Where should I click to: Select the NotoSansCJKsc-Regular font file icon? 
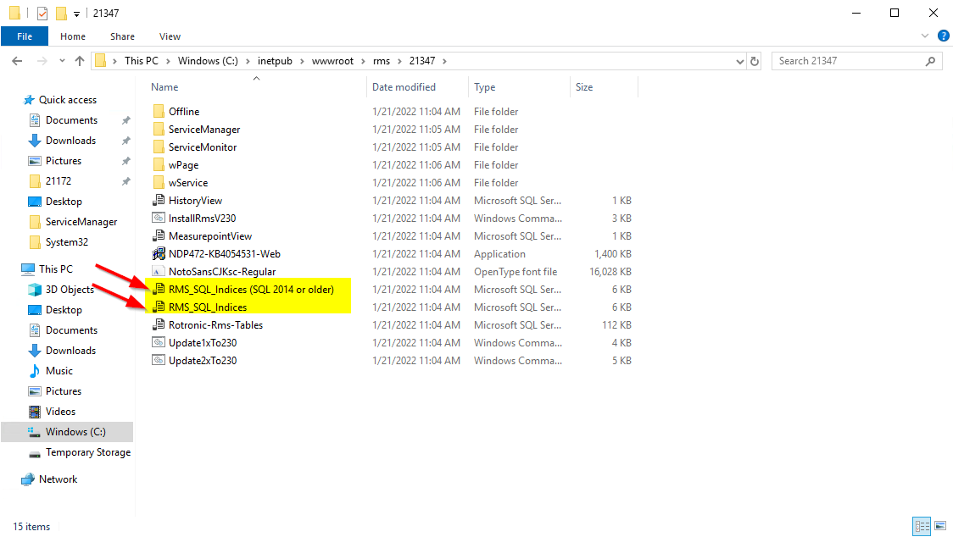(159, 271)
